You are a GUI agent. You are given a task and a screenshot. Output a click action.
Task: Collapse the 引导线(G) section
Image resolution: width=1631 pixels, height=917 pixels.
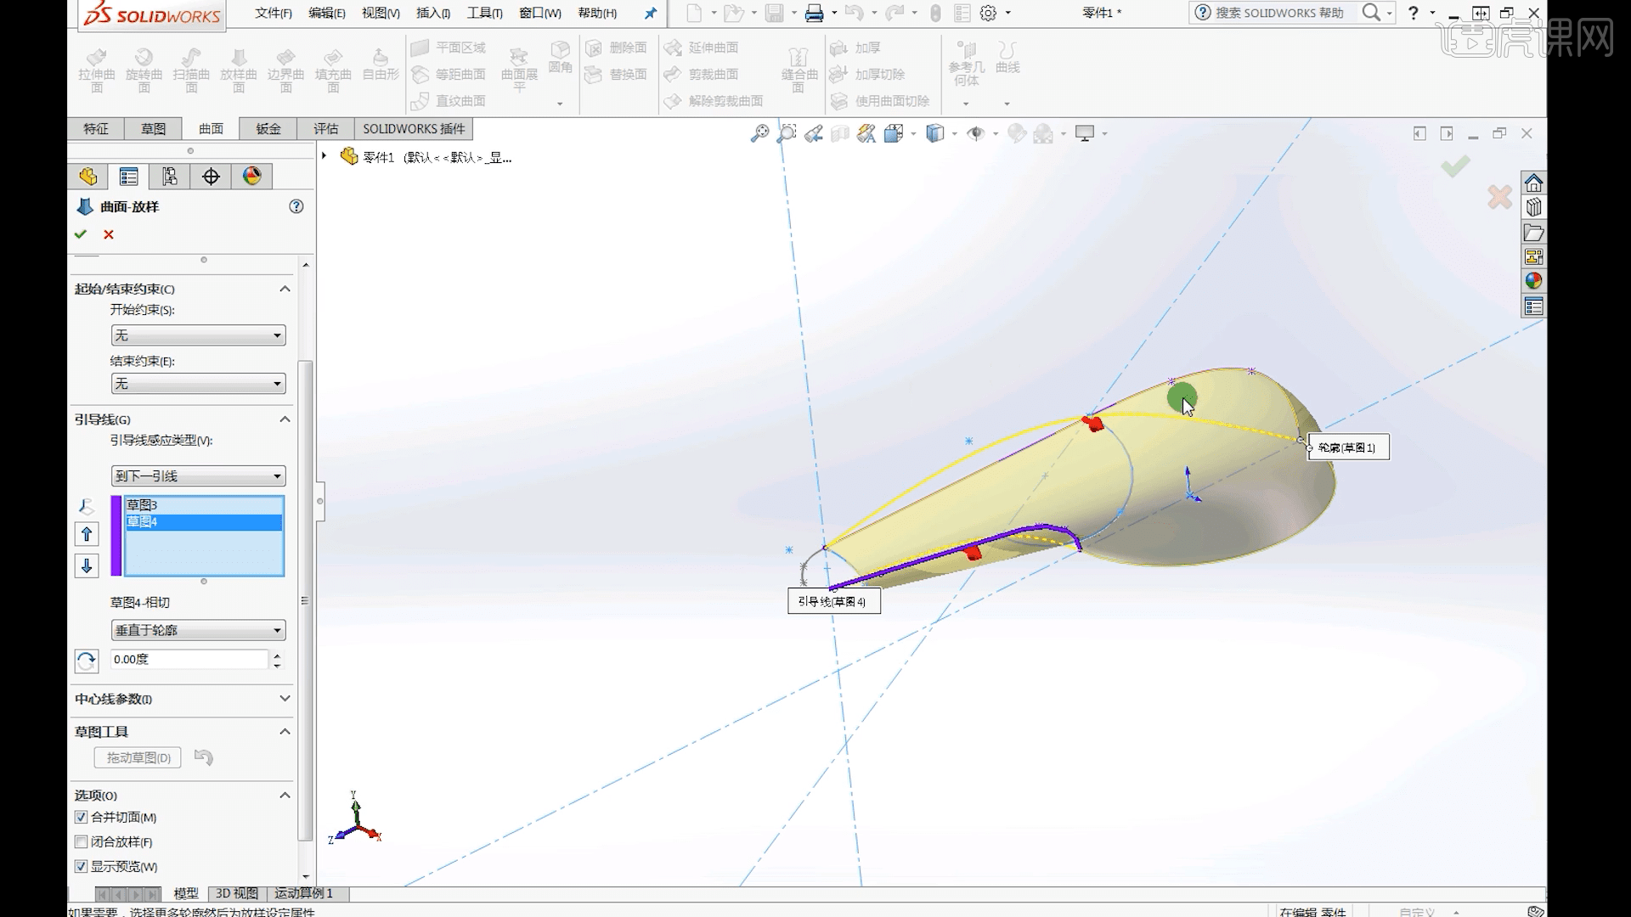tap(285, 419)
